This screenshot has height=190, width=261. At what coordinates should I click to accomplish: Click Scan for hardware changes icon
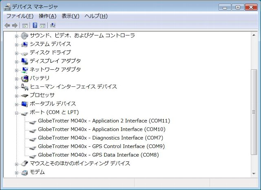click(53, 25)
